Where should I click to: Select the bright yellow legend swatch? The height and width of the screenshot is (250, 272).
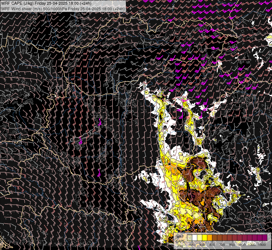pyautogui.click(x=205, y=238)
